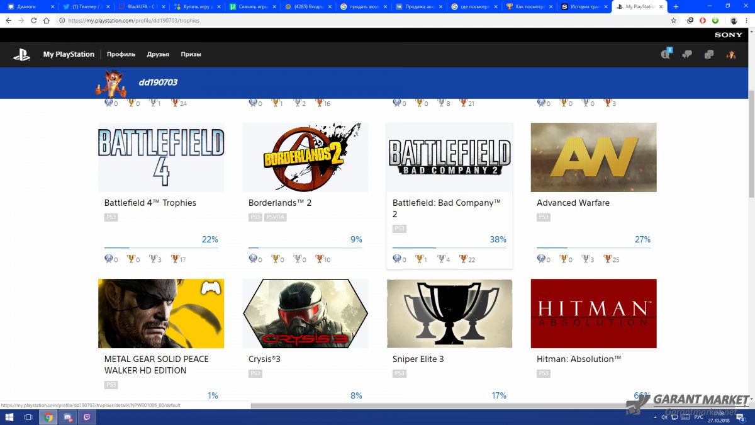The height and width of the screenshot is (425, 755).
Task: Open the Advanced Warfare title link
Action: [573, 203]
